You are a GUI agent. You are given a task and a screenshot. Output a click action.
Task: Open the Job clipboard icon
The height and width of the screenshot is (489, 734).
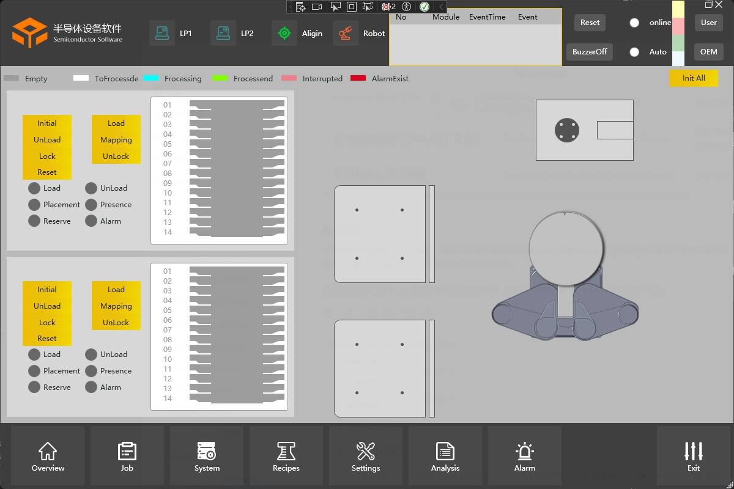(127, 451)
